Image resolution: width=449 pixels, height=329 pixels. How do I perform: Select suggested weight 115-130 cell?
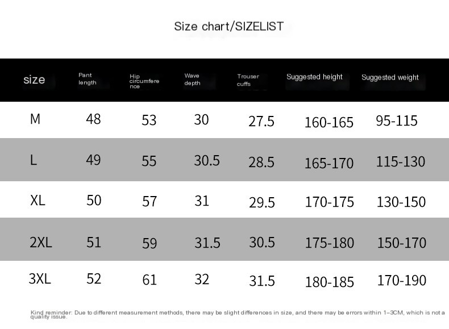pos(400,161)
